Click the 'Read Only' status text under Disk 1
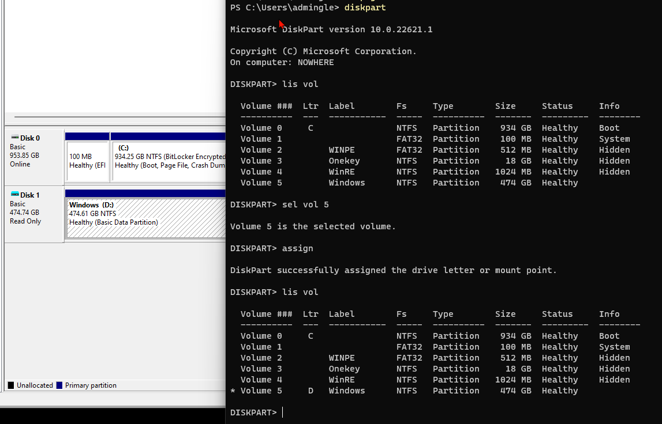Image resolution: width=662 pixels, height=424 pixels. coord(25,221)
